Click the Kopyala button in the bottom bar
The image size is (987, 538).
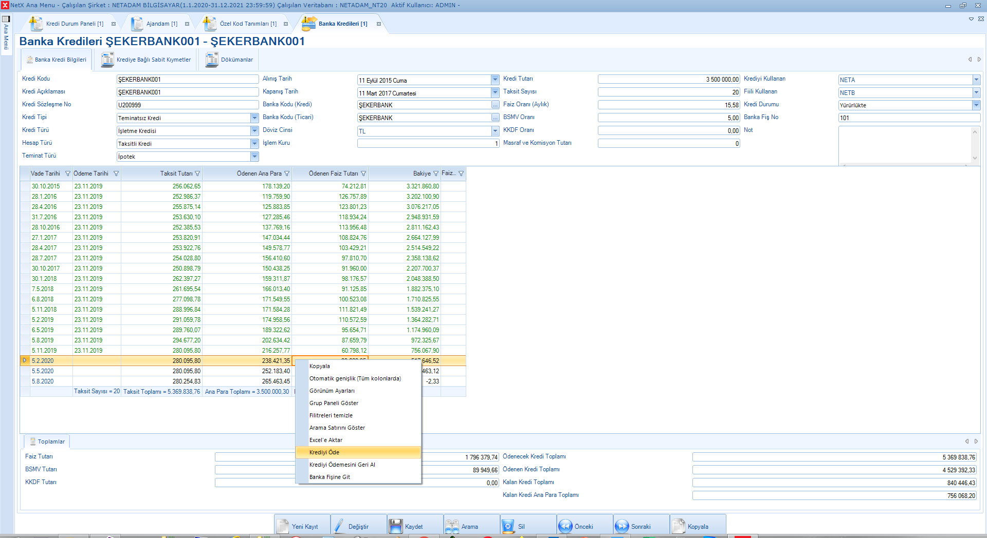[x=698, y=526]
